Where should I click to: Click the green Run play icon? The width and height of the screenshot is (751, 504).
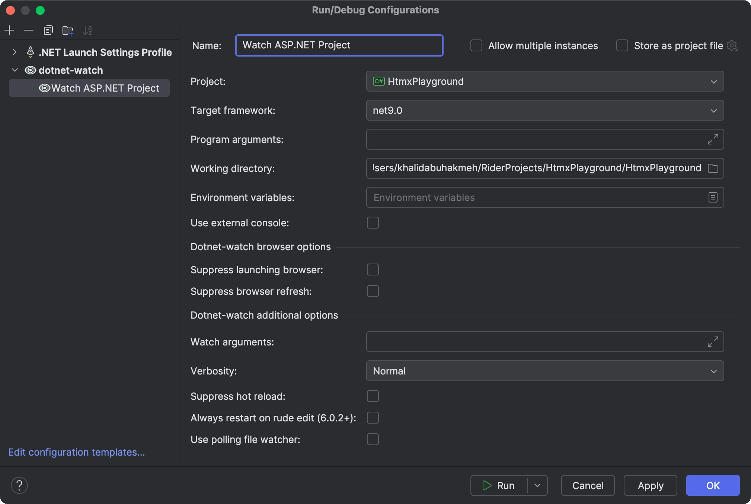point(487,485)
